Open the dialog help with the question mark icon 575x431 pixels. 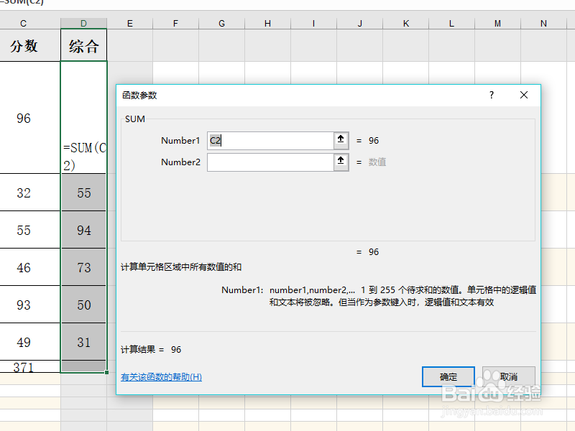[x=491, y=95]
